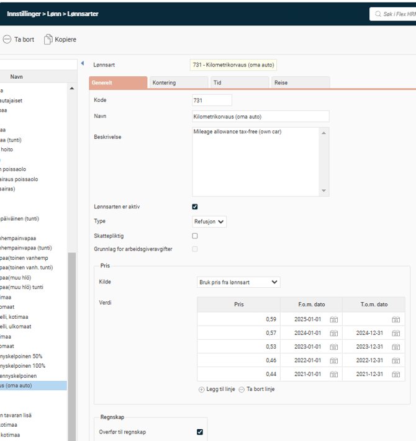This screenshot has height=441, width=416.
Task: Open calendar for empty T.o.m. date
Action: coord(396,319)
